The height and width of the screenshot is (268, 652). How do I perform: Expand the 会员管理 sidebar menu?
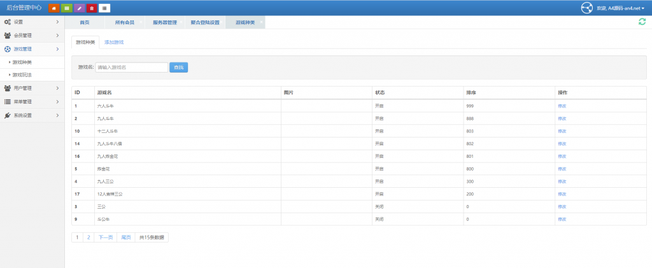pos(32,36)
